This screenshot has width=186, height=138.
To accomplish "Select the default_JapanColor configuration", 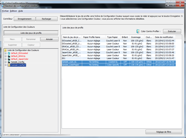I will tap(20, 59).
